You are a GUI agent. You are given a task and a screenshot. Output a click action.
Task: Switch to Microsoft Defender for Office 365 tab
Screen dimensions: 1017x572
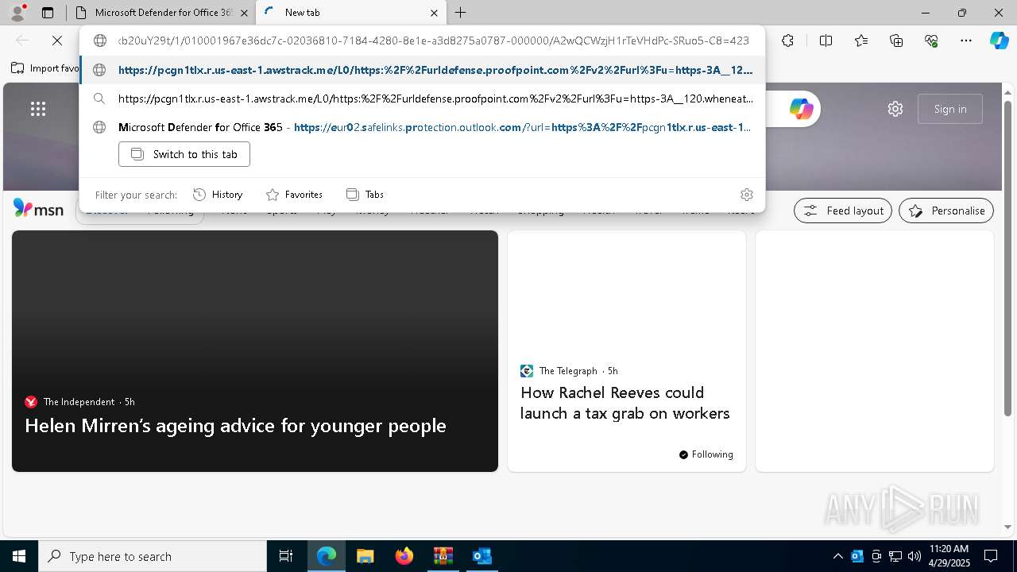(x=160, y=13)
